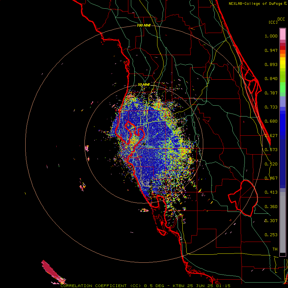The image size is (288, 288).
Task: Click the 0.360 value on color scale
Action: (x=271, y=207)
